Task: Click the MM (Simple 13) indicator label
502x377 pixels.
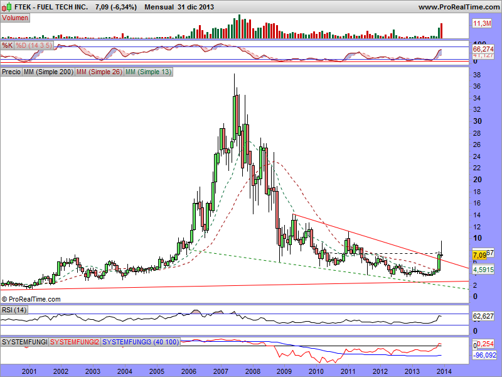Action: [x=148, y=72]
